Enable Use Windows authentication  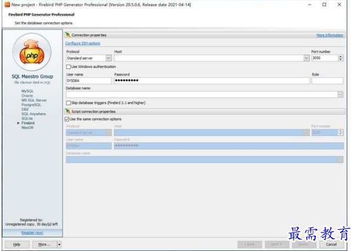[69, 67]
